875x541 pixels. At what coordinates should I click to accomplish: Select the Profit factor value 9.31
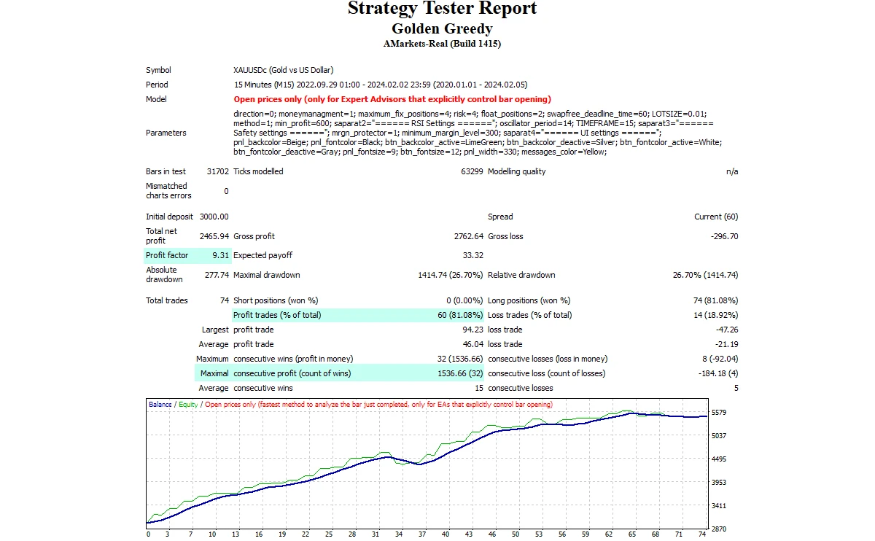(x=220, y=256)
